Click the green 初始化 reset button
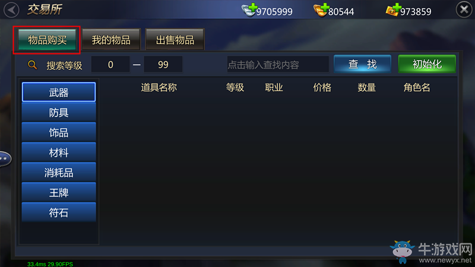The height and width of the screenshot is (267, 475). 427,64
